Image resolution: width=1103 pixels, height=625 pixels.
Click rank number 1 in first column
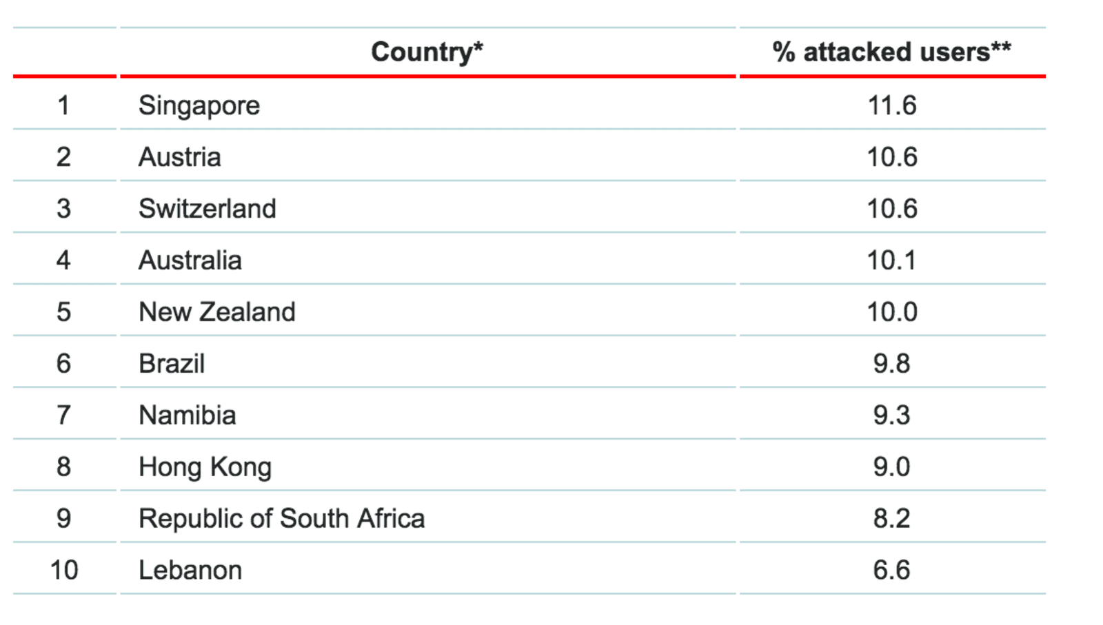click(63, 105)
